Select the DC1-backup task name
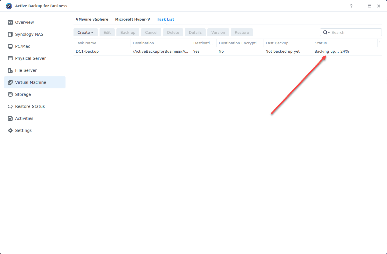Screen dimensions: 387x254 click(87, 51)
